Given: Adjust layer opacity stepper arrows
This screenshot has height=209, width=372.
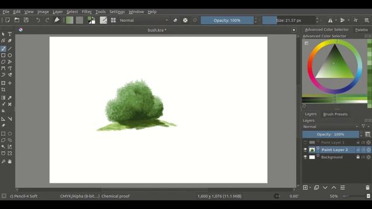Looking at the screenshot, I should 361,134.
